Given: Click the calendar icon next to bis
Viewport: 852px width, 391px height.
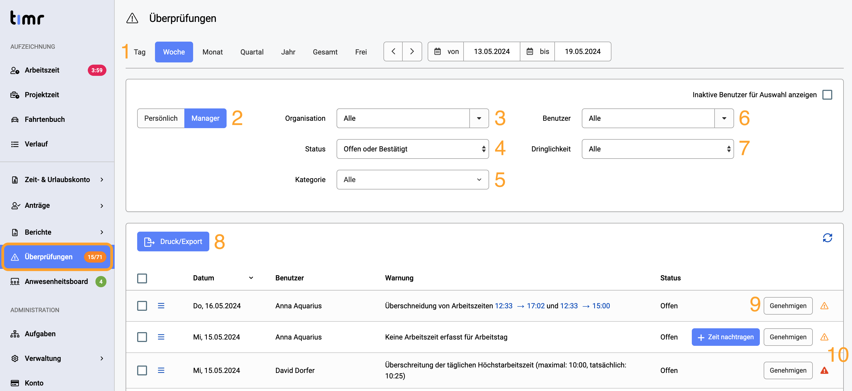Looking at the screenshot, I should tap(530, 51).
